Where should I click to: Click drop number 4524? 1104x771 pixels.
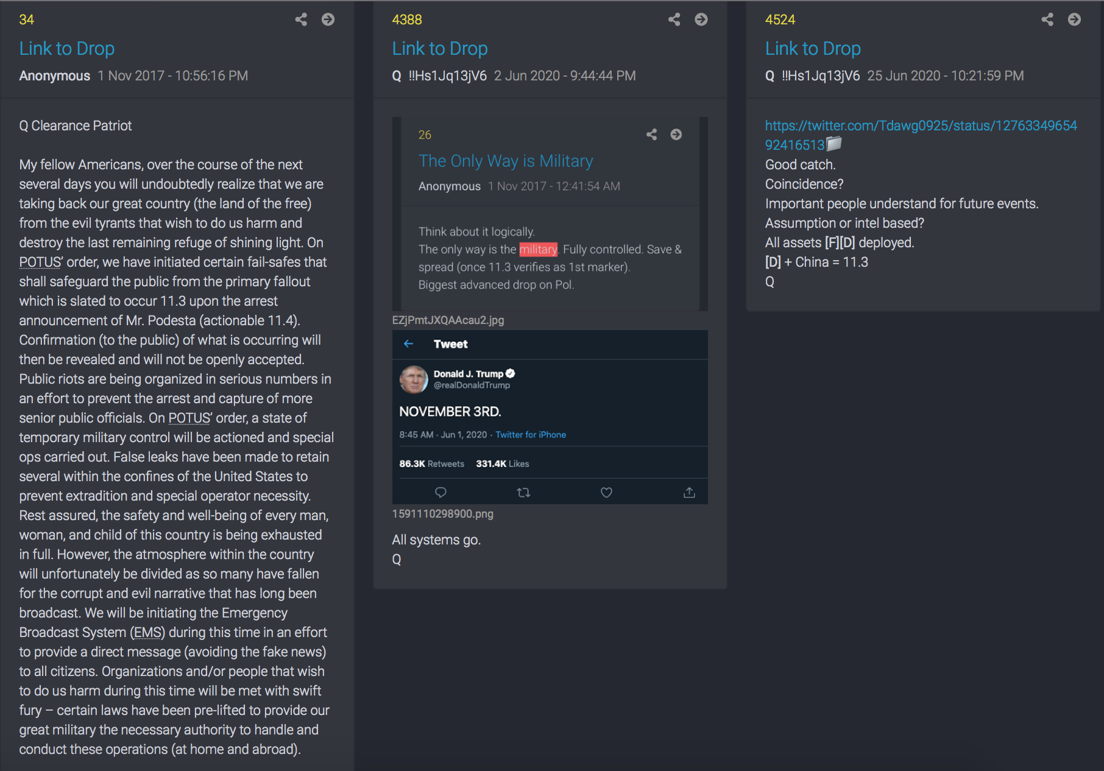point(780,19)
